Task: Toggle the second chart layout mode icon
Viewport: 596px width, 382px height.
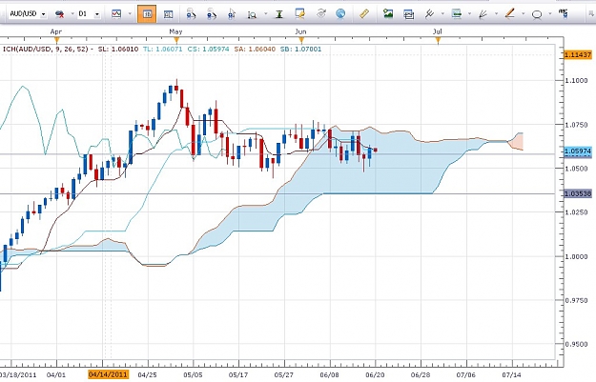Action: [168, 14]
